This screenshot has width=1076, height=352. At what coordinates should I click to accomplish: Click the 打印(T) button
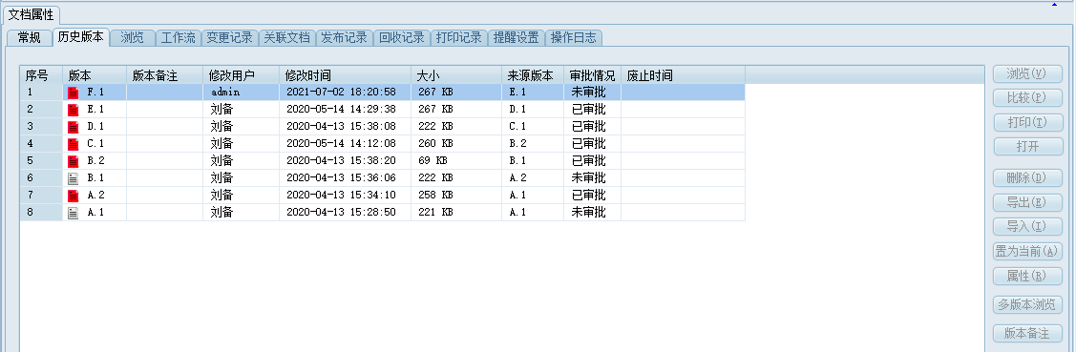(x=1027, y=122)
